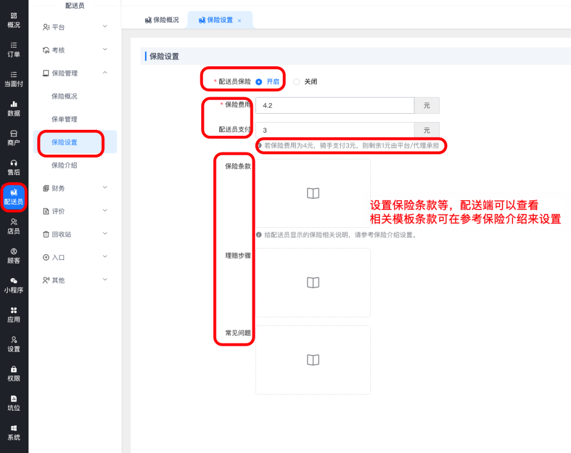Open the 保险条款 editor box

point(313,193)
